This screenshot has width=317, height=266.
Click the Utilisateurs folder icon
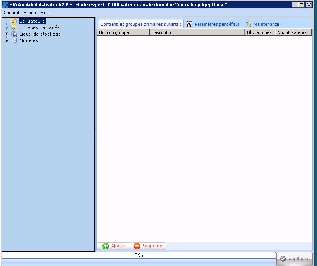tap(14, 21)
